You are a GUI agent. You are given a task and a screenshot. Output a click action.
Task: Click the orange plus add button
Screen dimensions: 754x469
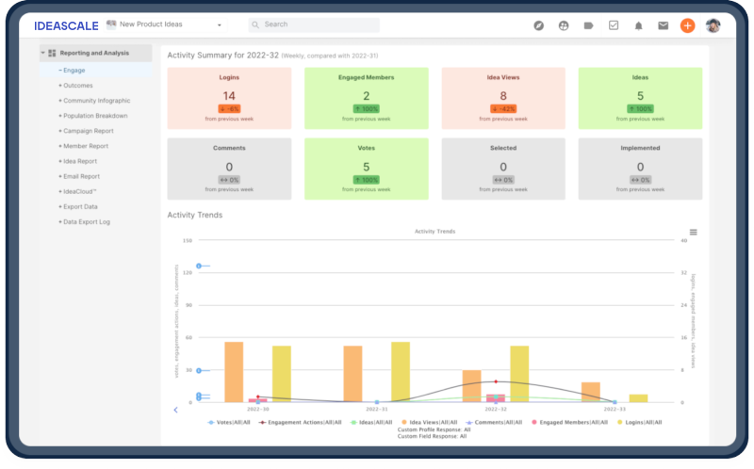click(687, 25)
